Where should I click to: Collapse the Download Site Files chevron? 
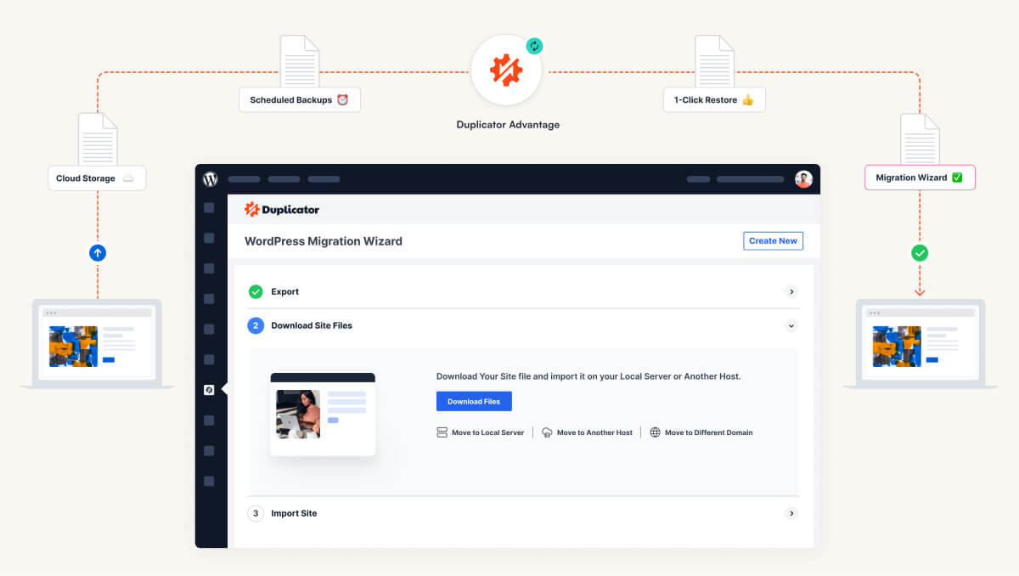(791, 325)
